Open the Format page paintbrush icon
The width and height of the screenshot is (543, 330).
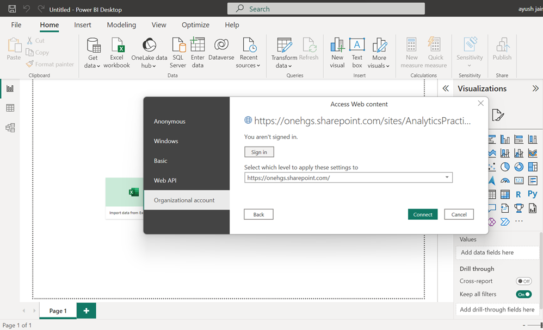(497, 115)
